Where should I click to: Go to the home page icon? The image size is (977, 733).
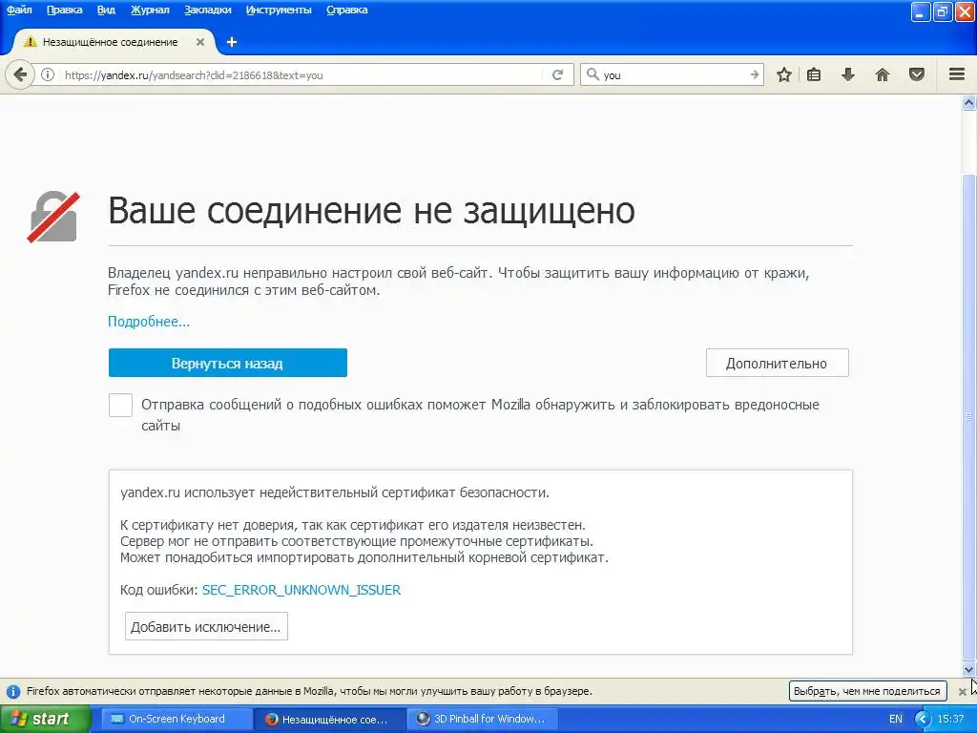coord(883,75)
